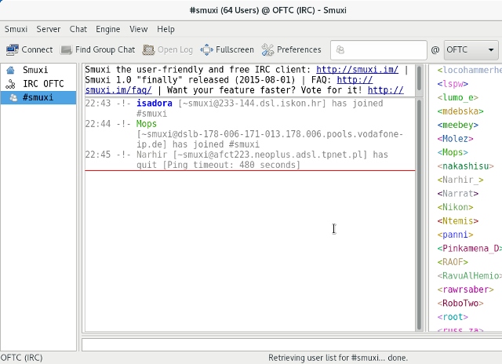Open the Smuxi menu
The image size is (502, 364).
tap(16, 29)
